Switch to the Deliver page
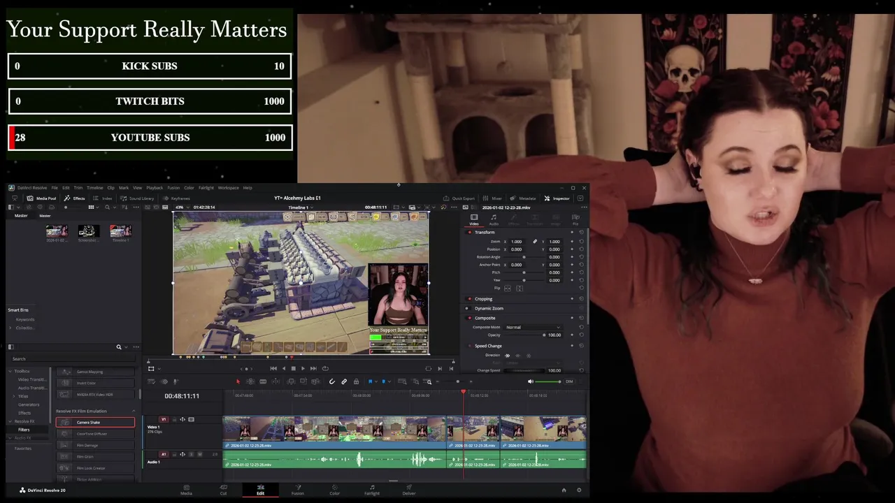The image size is (895, 503). [x=409, y=490]
